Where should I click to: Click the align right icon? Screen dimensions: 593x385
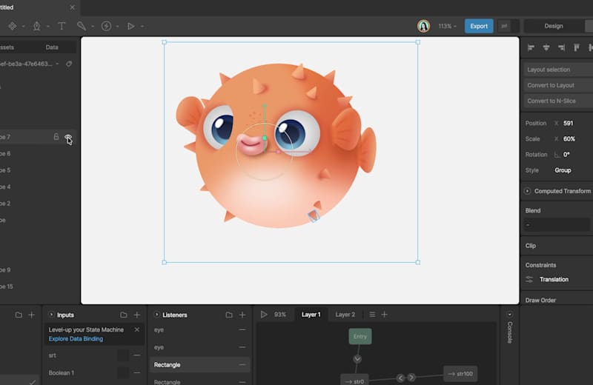pos(561,47)
